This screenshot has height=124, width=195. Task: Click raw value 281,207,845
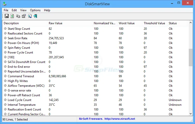[x=56, y=57]
